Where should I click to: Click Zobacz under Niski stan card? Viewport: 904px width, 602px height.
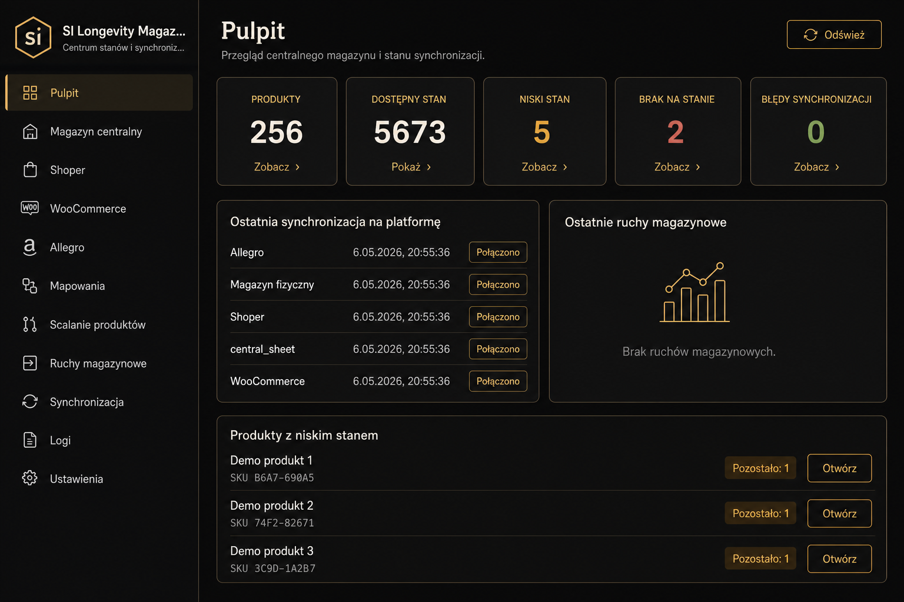(x=544, y=167)
